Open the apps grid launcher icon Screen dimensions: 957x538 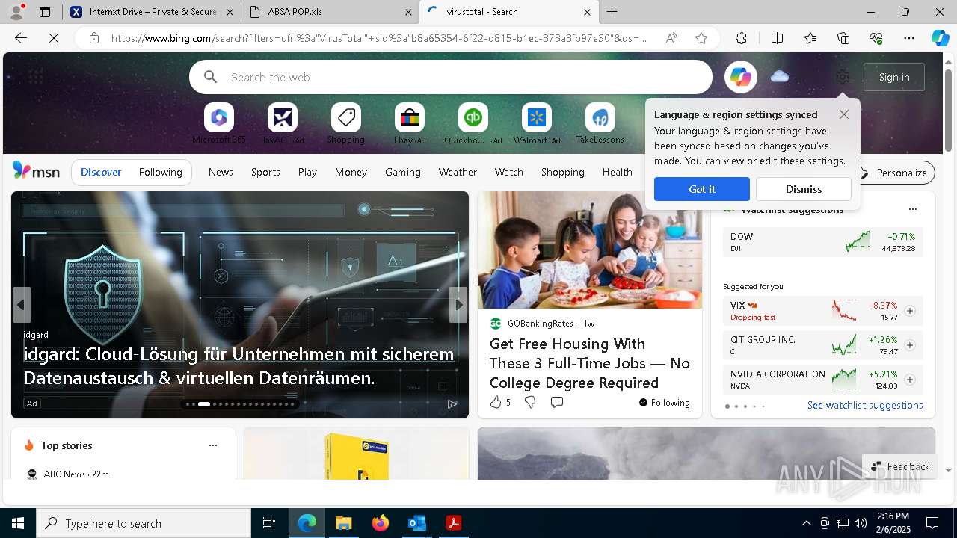pos(35,77)
